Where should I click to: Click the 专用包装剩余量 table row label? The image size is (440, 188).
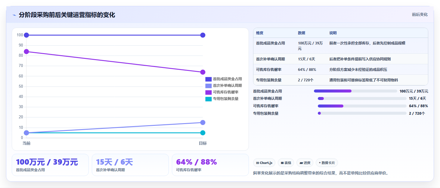point(269,80)
